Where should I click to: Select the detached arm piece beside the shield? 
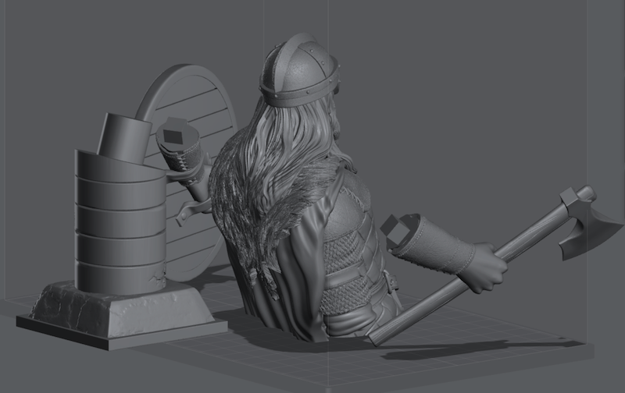coord(184,150)
